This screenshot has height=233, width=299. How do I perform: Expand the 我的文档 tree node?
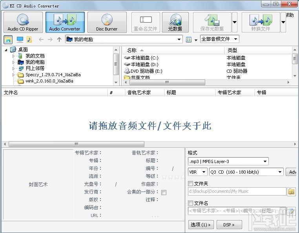(x=13, y=56)
